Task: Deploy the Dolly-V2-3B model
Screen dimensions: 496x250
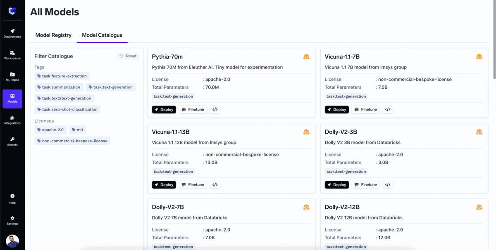Action: (x=337, y=185)
